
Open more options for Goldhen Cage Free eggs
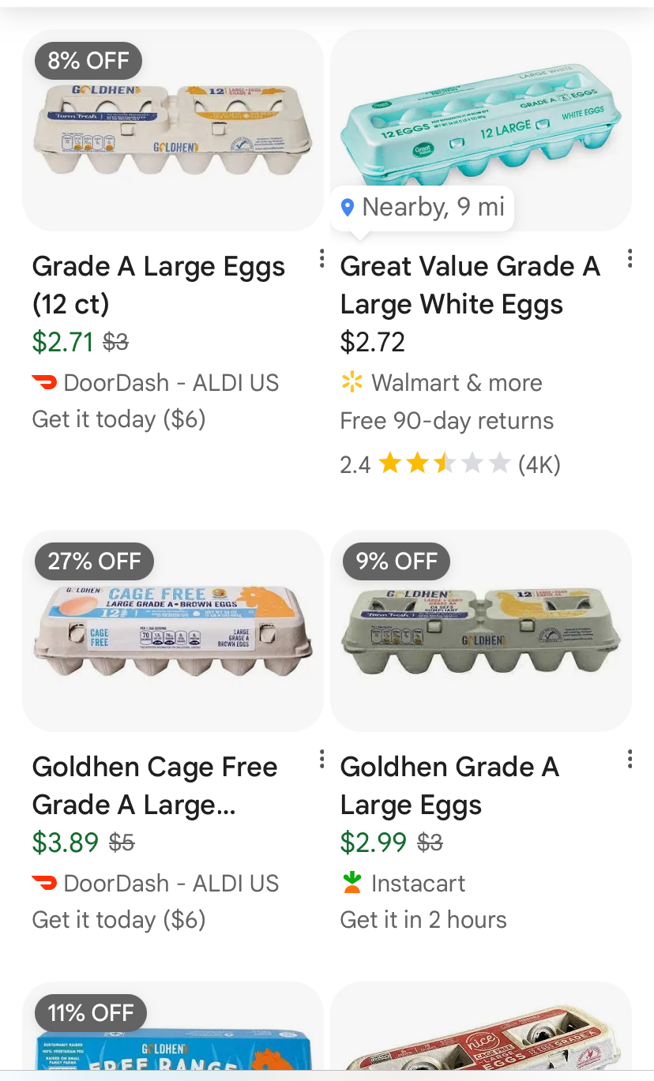[321, 760]
